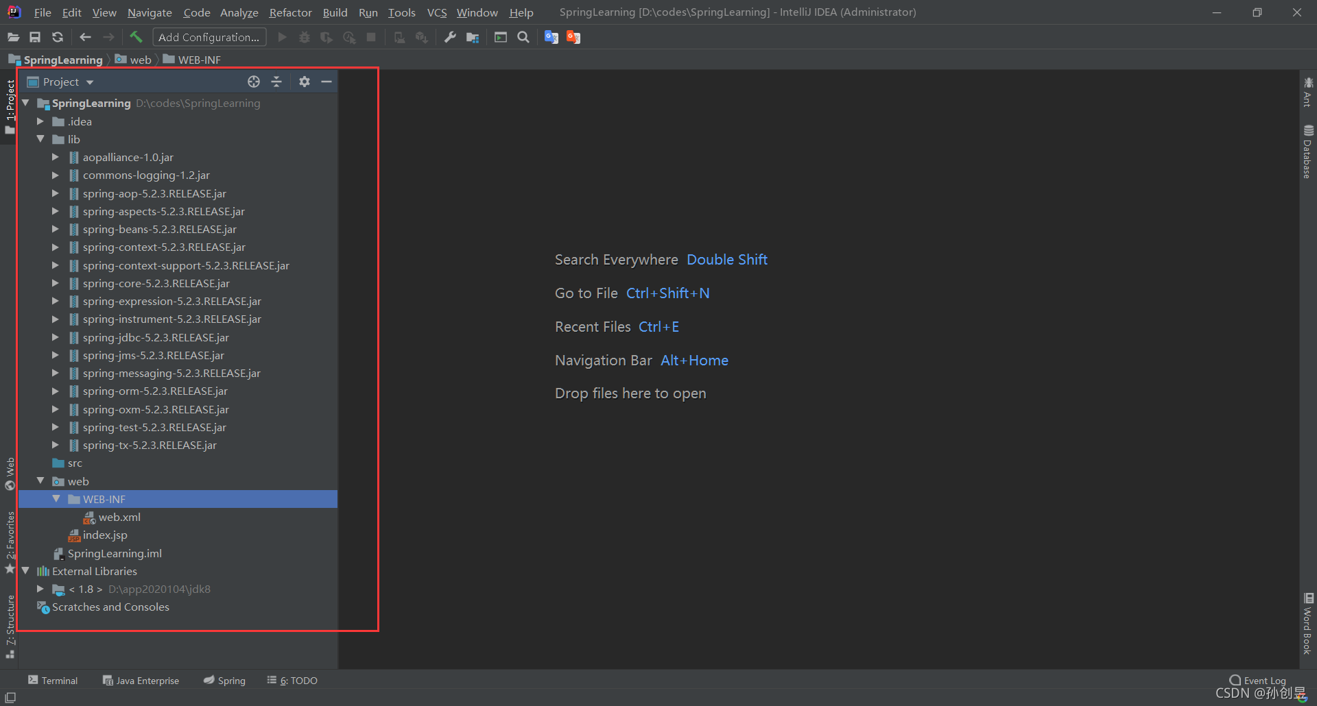Screen dimensions: 1317x706
Task: Open the Help menu
Action: click(x=521, y=12)
